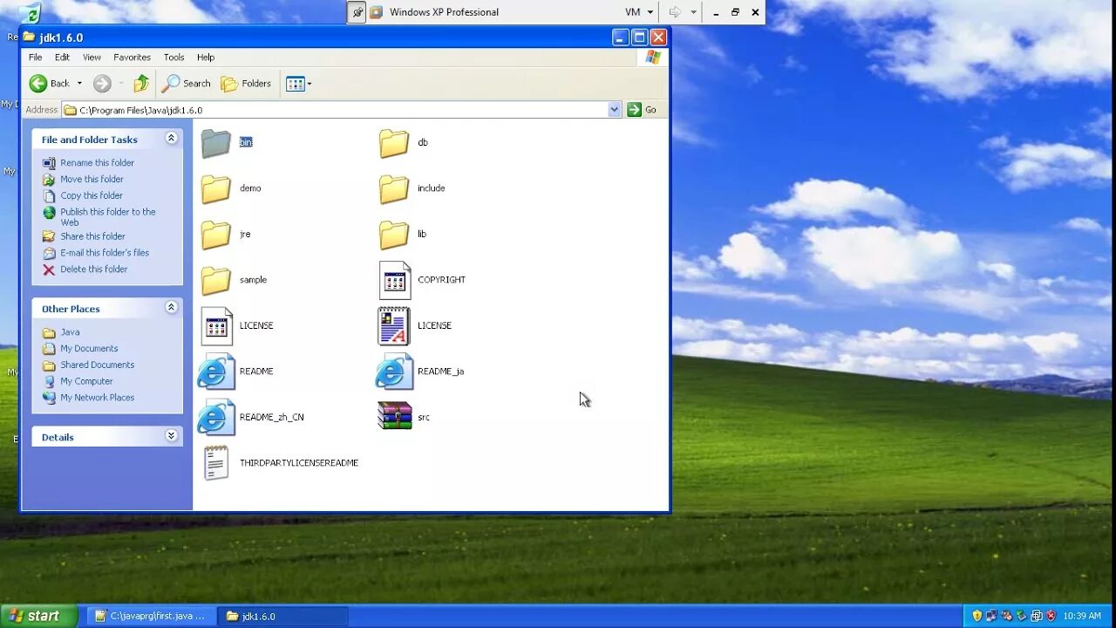This screenshot has width=1116, height=628.
Task: Select the README_zh_CN file icon
Action: pyautogui.click(x=216, y=417)
